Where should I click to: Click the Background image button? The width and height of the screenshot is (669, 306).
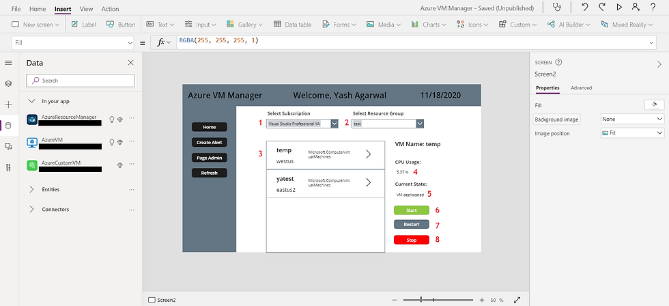tap(557, 120)
